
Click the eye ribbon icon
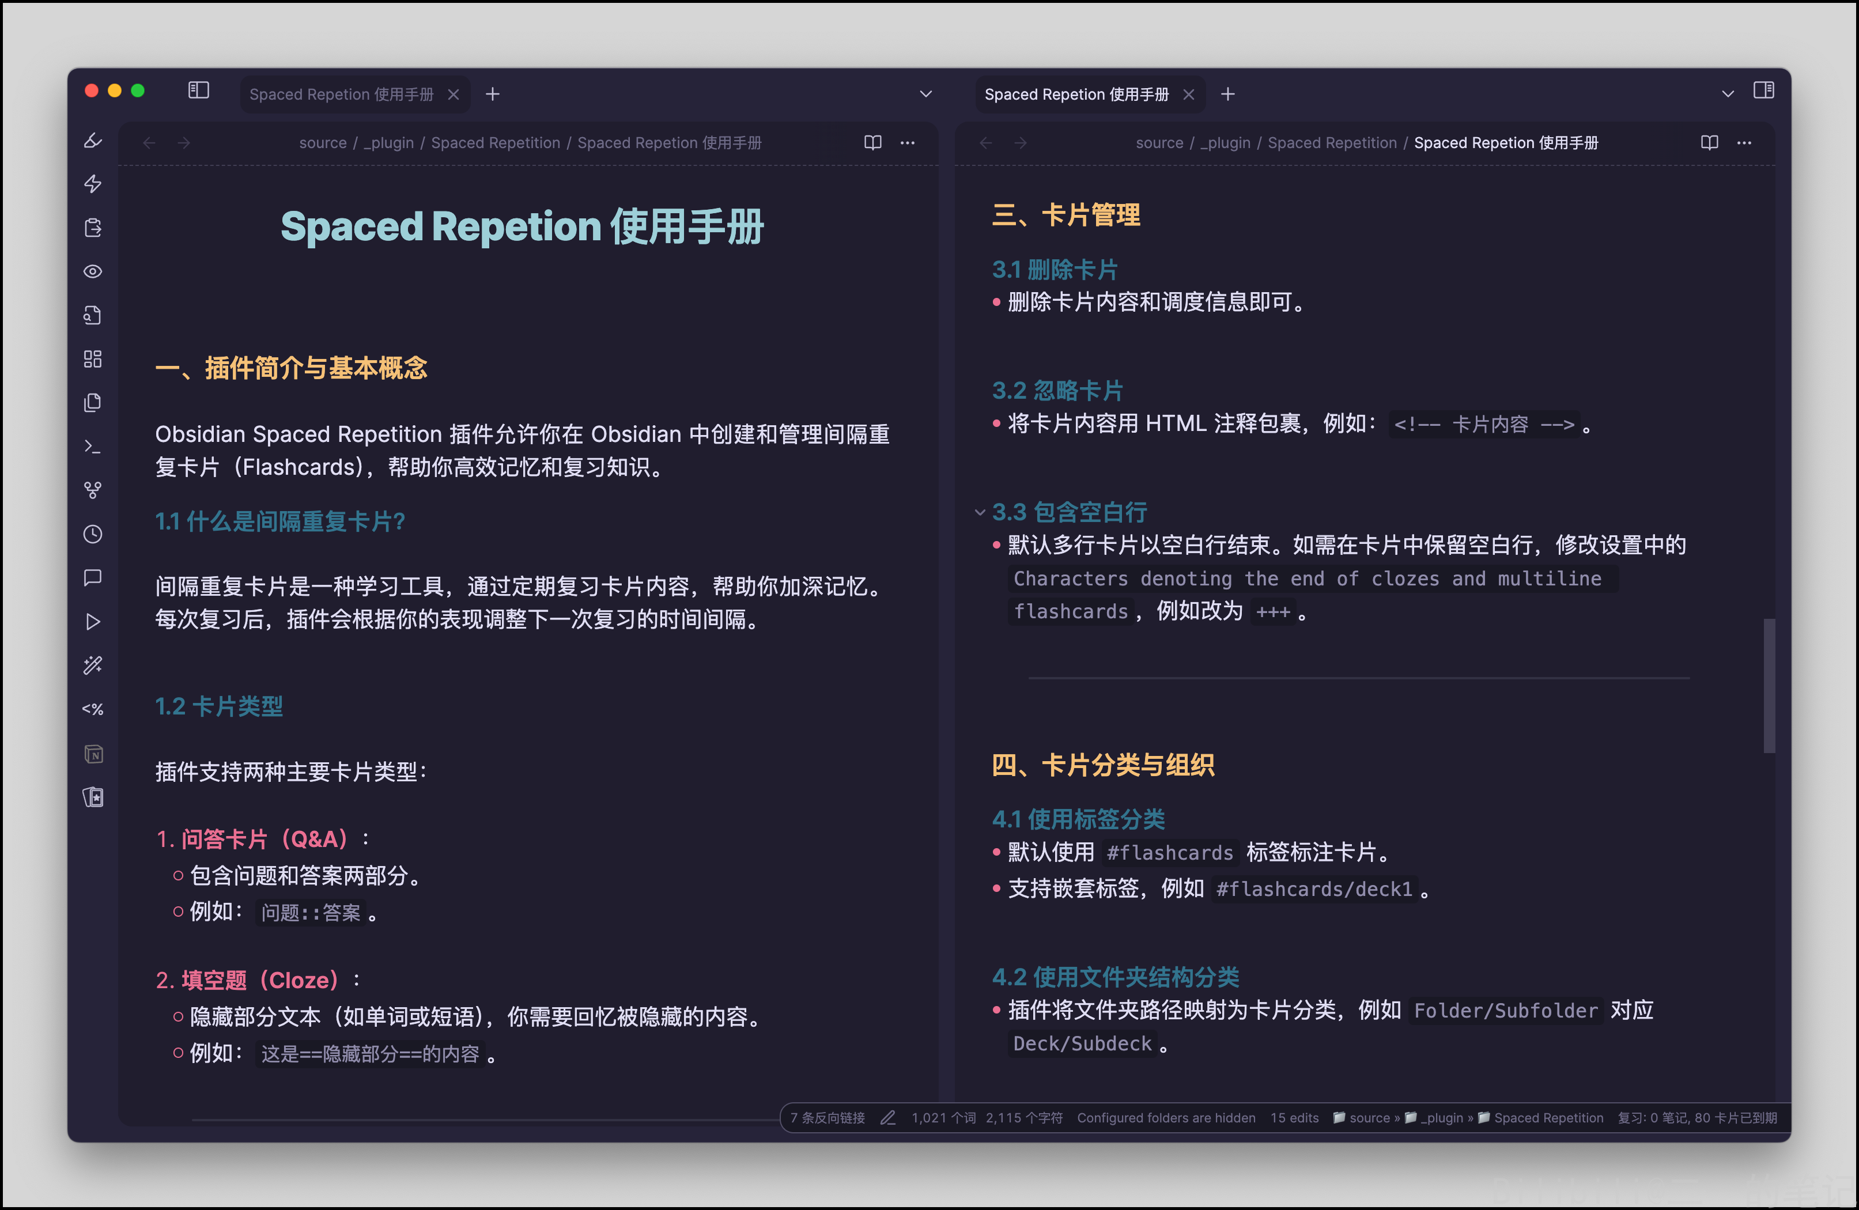[93, 271]
